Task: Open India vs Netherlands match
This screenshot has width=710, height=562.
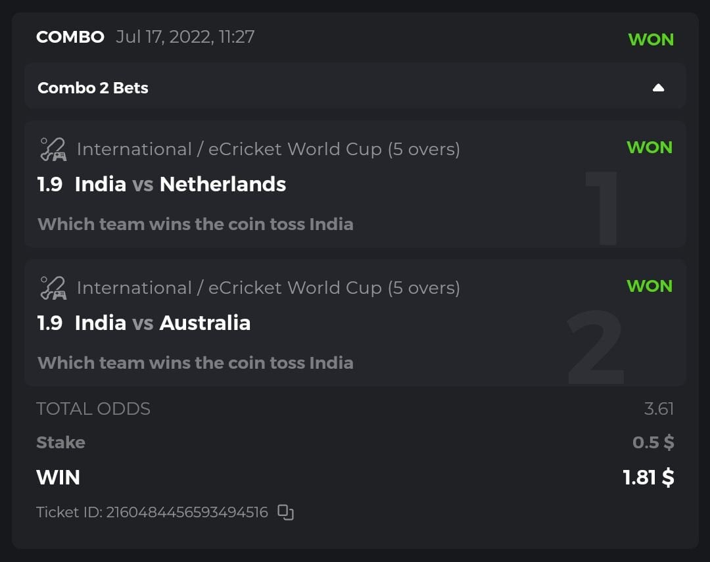Action: pyautogui.click(x=180, y=185)
